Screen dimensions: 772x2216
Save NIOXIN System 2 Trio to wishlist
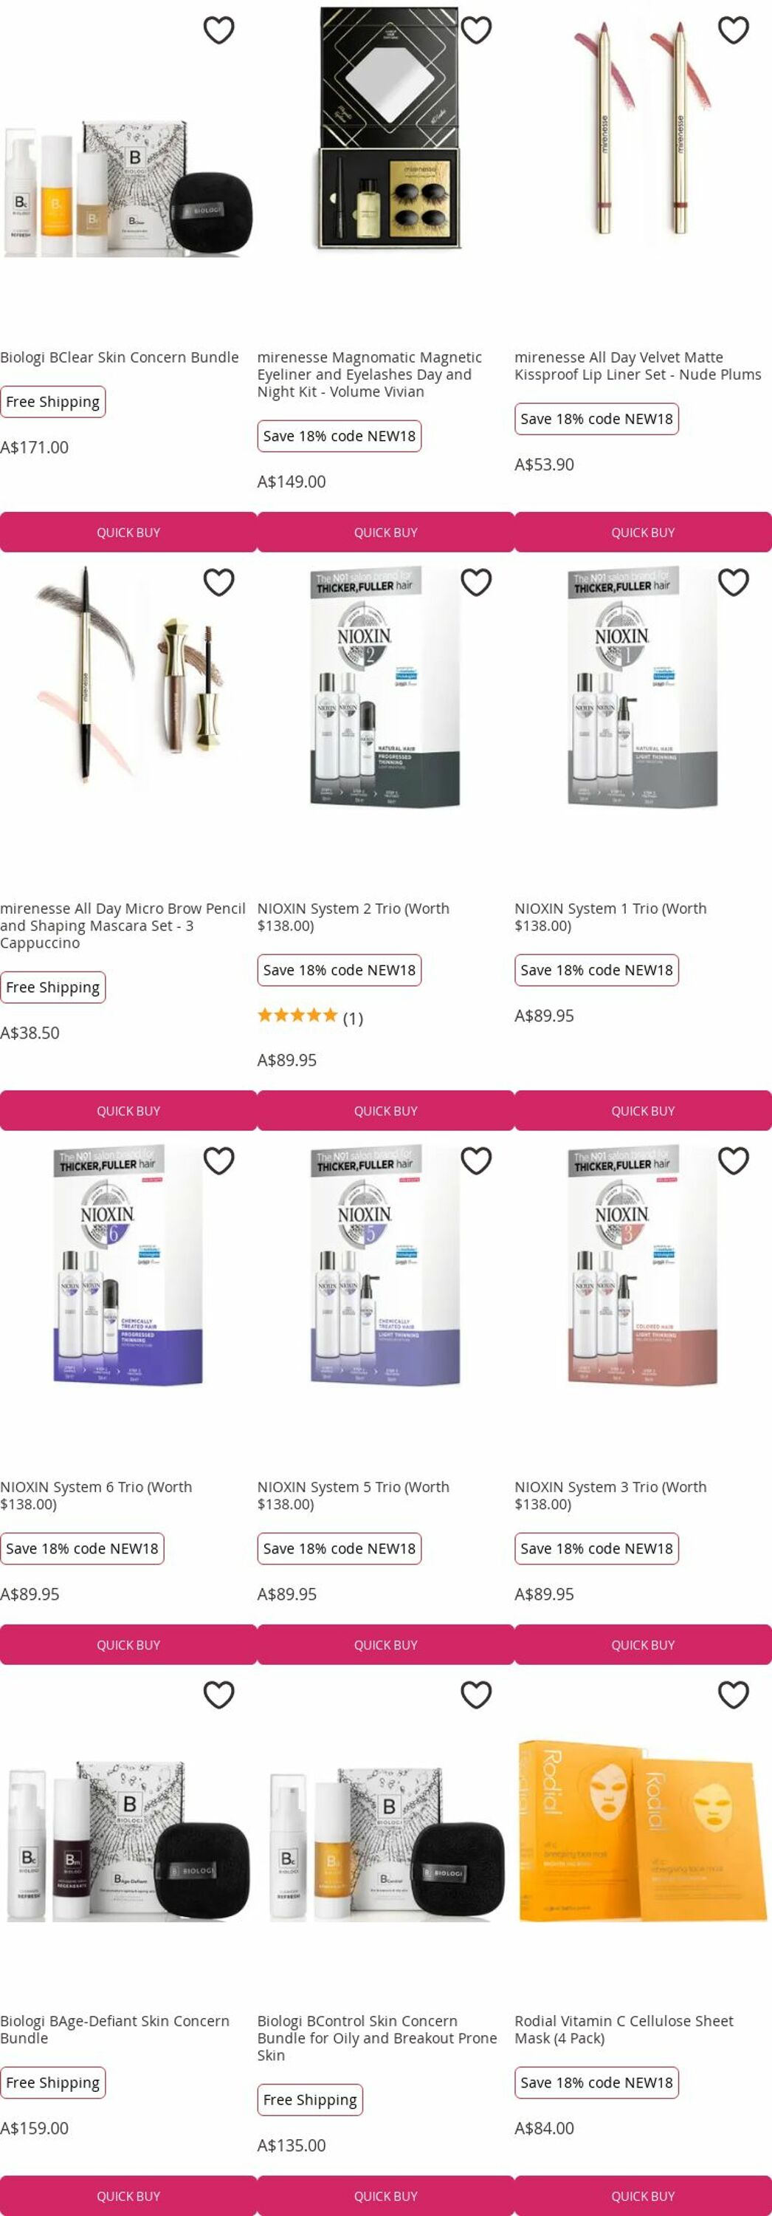475,582
